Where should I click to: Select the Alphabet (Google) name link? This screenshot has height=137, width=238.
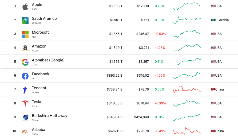click(48, 60)
